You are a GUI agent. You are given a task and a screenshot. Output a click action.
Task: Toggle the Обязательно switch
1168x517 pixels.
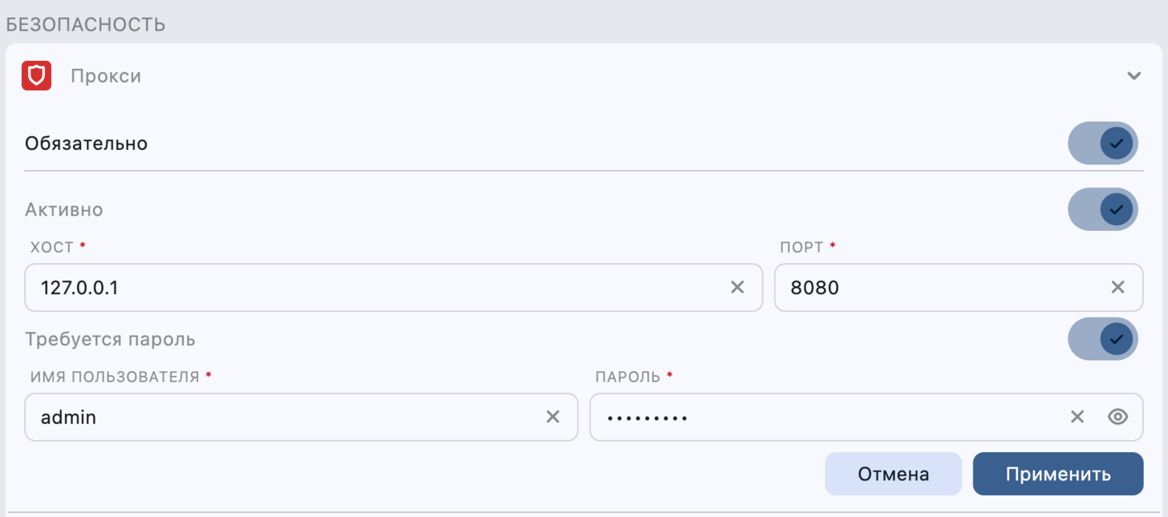(1103, 143)
